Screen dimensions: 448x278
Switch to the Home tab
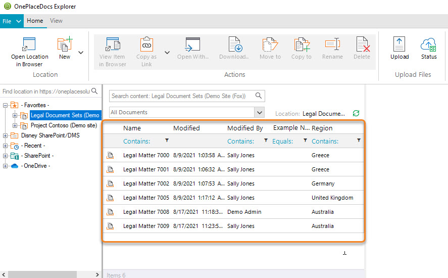(x=35, y=21)
